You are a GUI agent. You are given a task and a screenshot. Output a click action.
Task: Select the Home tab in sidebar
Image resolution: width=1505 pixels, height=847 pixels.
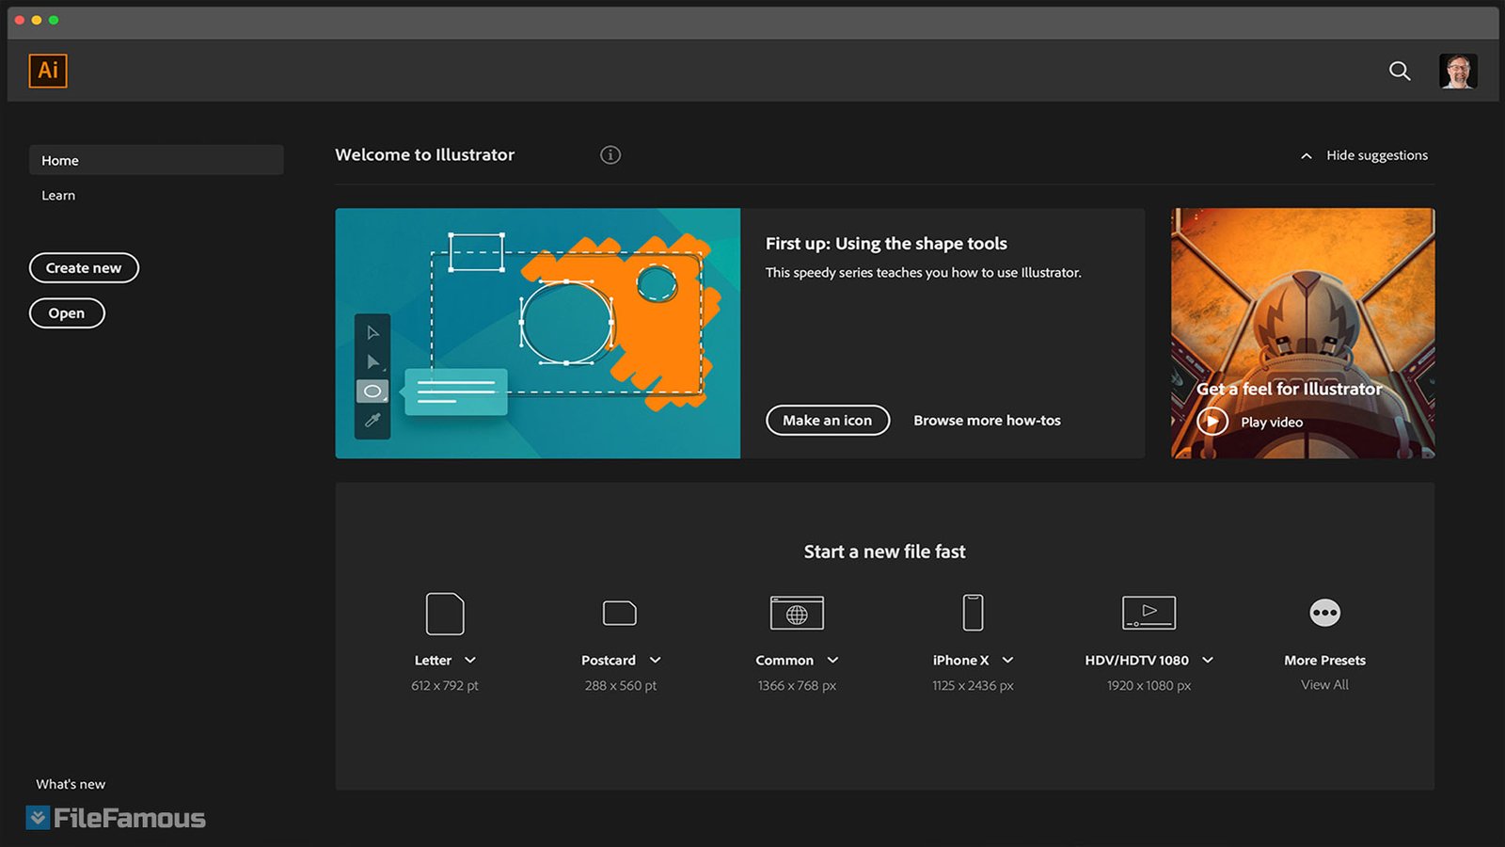point(156,160)
